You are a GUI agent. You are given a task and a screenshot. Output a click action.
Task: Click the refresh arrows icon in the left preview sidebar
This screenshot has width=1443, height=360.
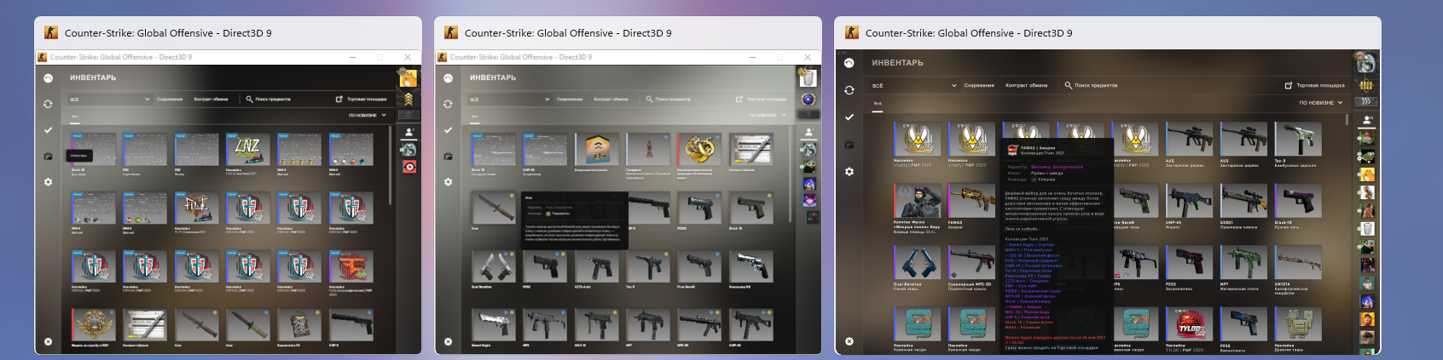(49, 104)
